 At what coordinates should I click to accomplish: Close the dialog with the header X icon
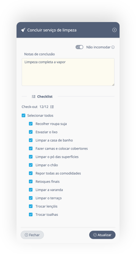tap(115, 30)
